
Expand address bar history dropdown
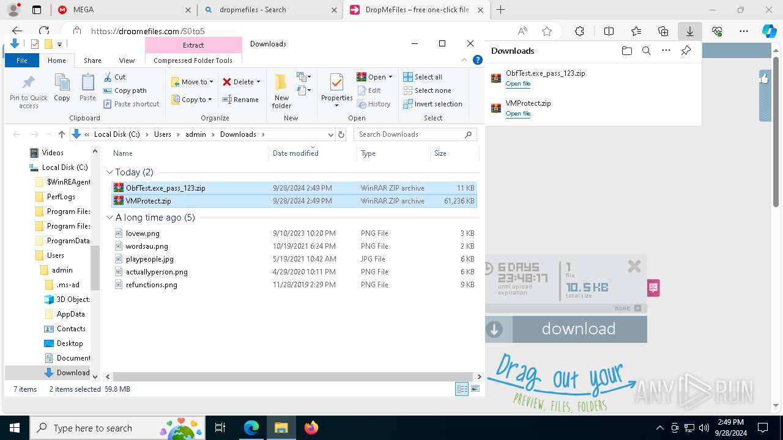coord(331,134)
